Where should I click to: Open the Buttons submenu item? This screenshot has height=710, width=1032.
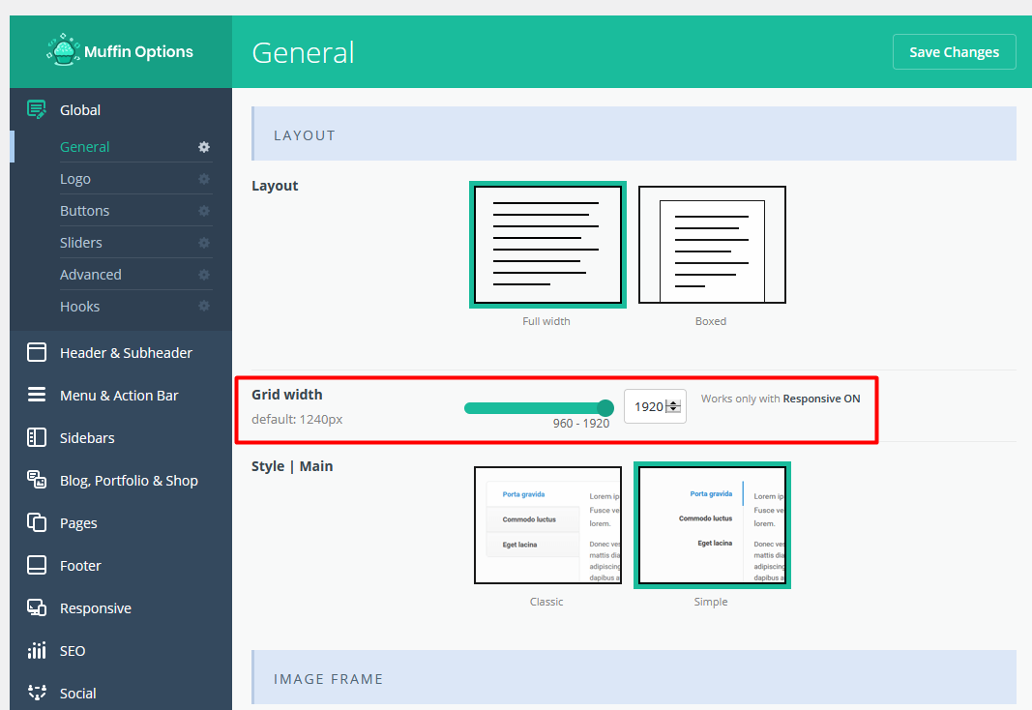coord(84,211)
